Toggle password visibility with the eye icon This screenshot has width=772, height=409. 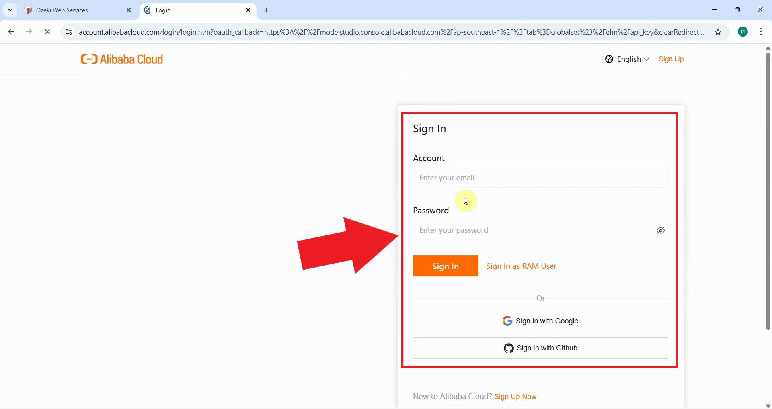tap(660, 231)
